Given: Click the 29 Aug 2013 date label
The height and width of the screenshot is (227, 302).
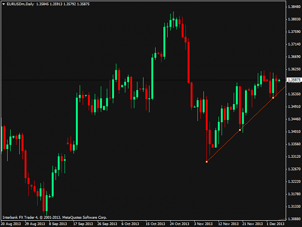Looking at the screenshot, I should [35, 224].
